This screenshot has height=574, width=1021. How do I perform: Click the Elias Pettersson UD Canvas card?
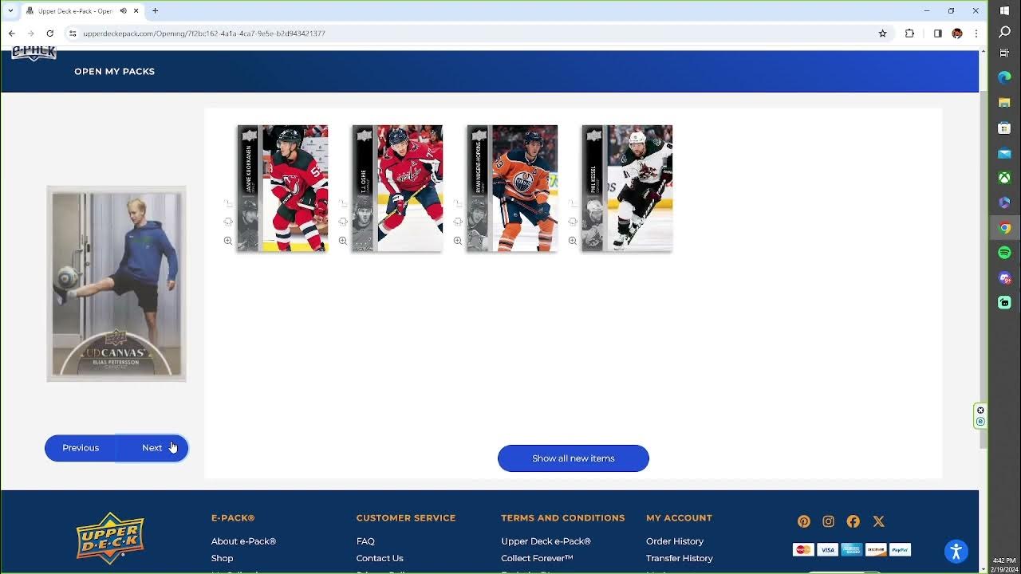pos(116,284)
